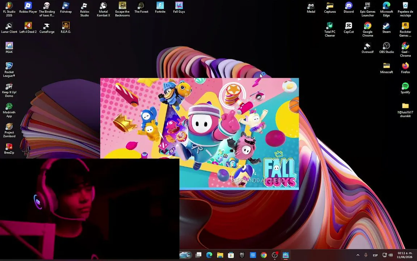
Task: Click the CurseForge desktop icon
Action: (47, 28)
